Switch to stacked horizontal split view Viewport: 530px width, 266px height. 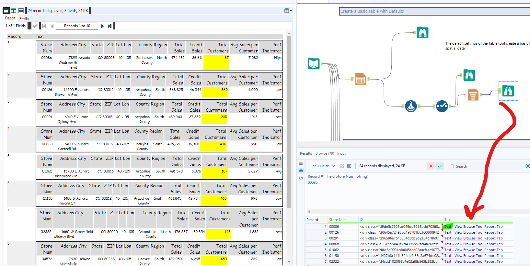21,11
